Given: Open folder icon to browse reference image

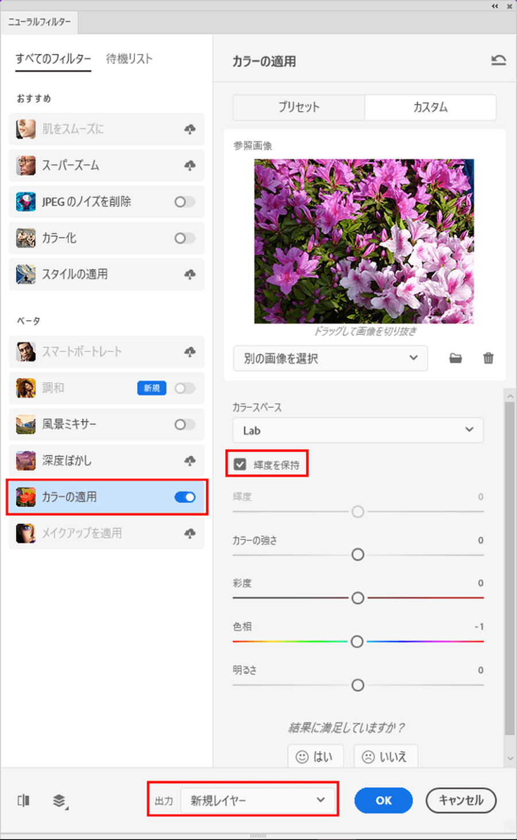Looking at the screenshot, I should coord(456,359).
